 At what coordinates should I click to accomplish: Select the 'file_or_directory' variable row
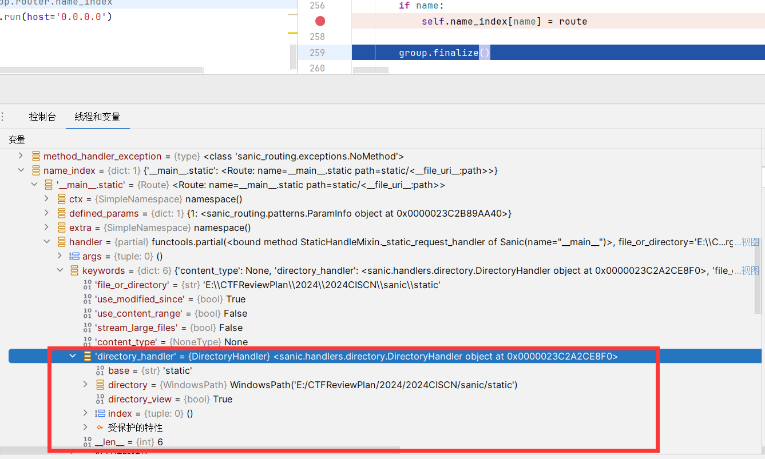click(x=381, y=285)
